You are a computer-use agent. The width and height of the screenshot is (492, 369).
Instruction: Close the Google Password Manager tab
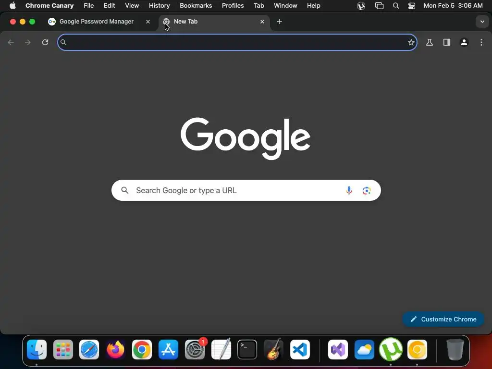pyautogui.click(x=148, y=22)
